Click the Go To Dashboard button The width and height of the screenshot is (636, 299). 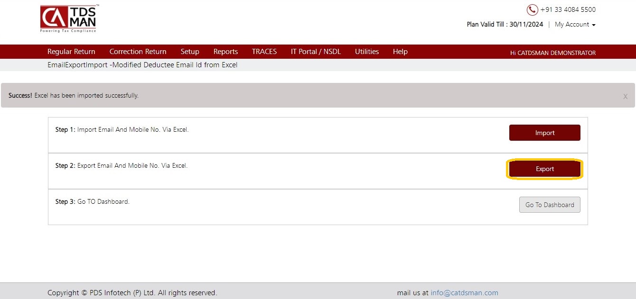click(550, 205)
